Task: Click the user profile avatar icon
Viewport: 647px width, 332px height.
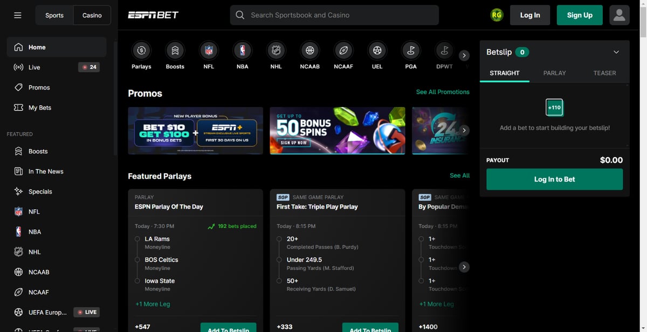Action: pos(620,15)
